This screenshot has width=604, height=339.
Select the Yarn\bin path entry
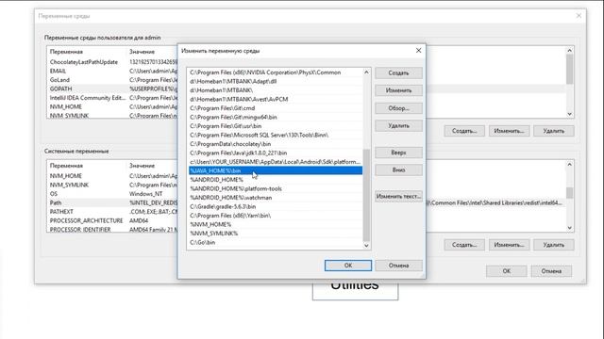[x=276, y=216]
